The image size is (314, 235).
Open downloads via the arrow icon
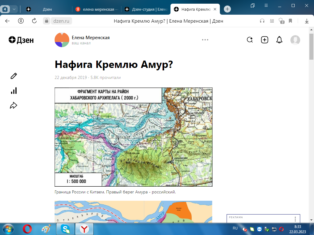(307, 21)
